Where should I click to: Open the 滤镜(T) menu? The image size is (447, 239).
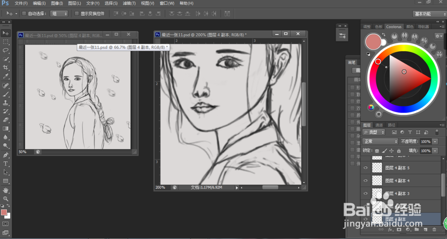click(x=129, y=4)
